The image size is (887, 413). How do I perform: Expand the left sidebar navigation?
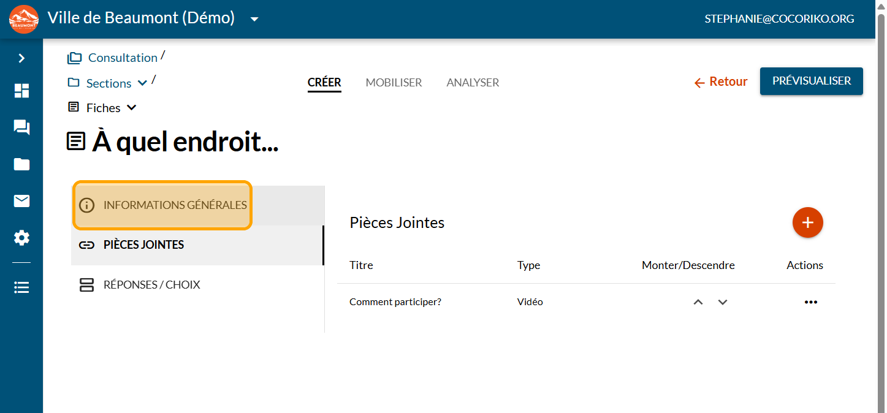point(21,58)
